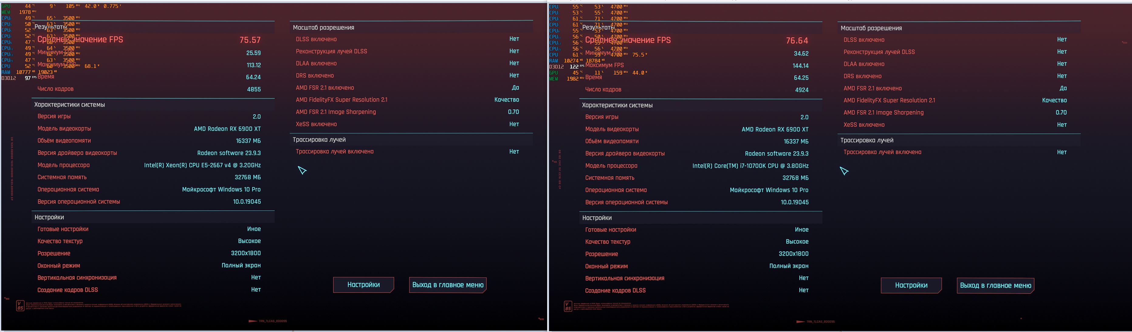Click the 122 FPS overlay counter on right screen
Screen dimensions: 1132x332
pyautogui.click(x=574, y=67)
